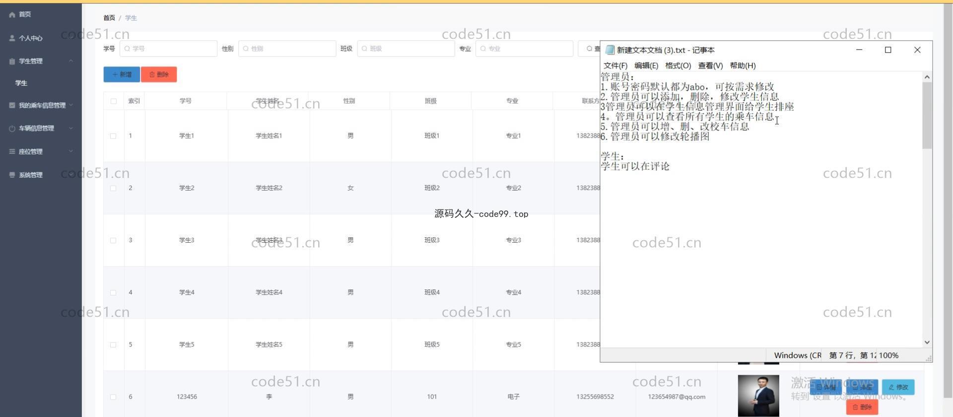953x417 pixels.
Task: Click the 电子 major cell in row 6
Action: point(513,397)
